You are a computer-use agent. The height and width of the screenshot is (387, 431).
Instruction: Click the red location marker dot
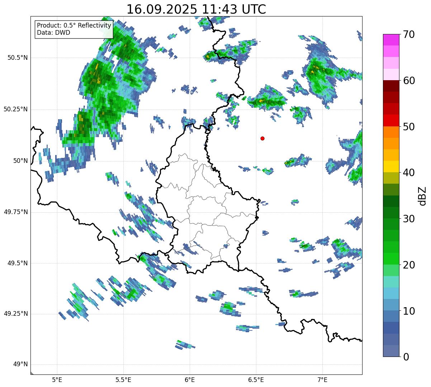262,139
